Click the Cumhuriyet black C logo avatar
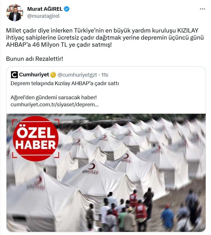The height and width of the screenshot is (235, 211). pos(14,75)
